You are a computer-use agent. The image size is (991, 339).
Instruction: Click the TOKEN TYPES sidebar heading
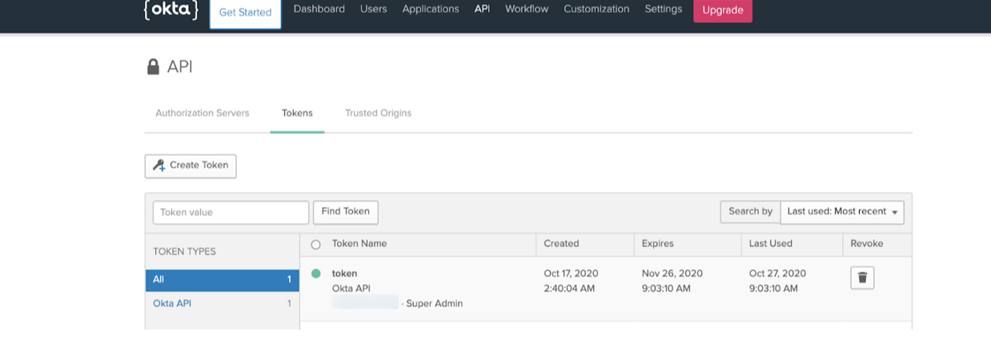coord(184,252)
